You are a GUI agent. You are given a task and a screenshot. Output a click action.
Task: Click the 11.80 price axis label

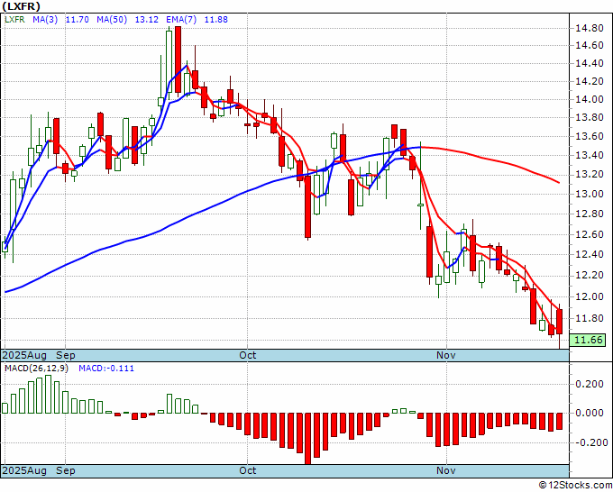tap(590, 318)
